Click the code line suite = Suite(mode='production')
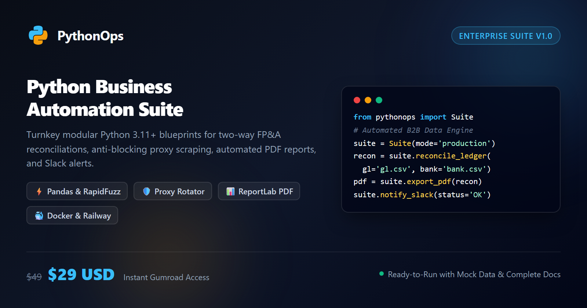587x308 pixels. [424, 143]
